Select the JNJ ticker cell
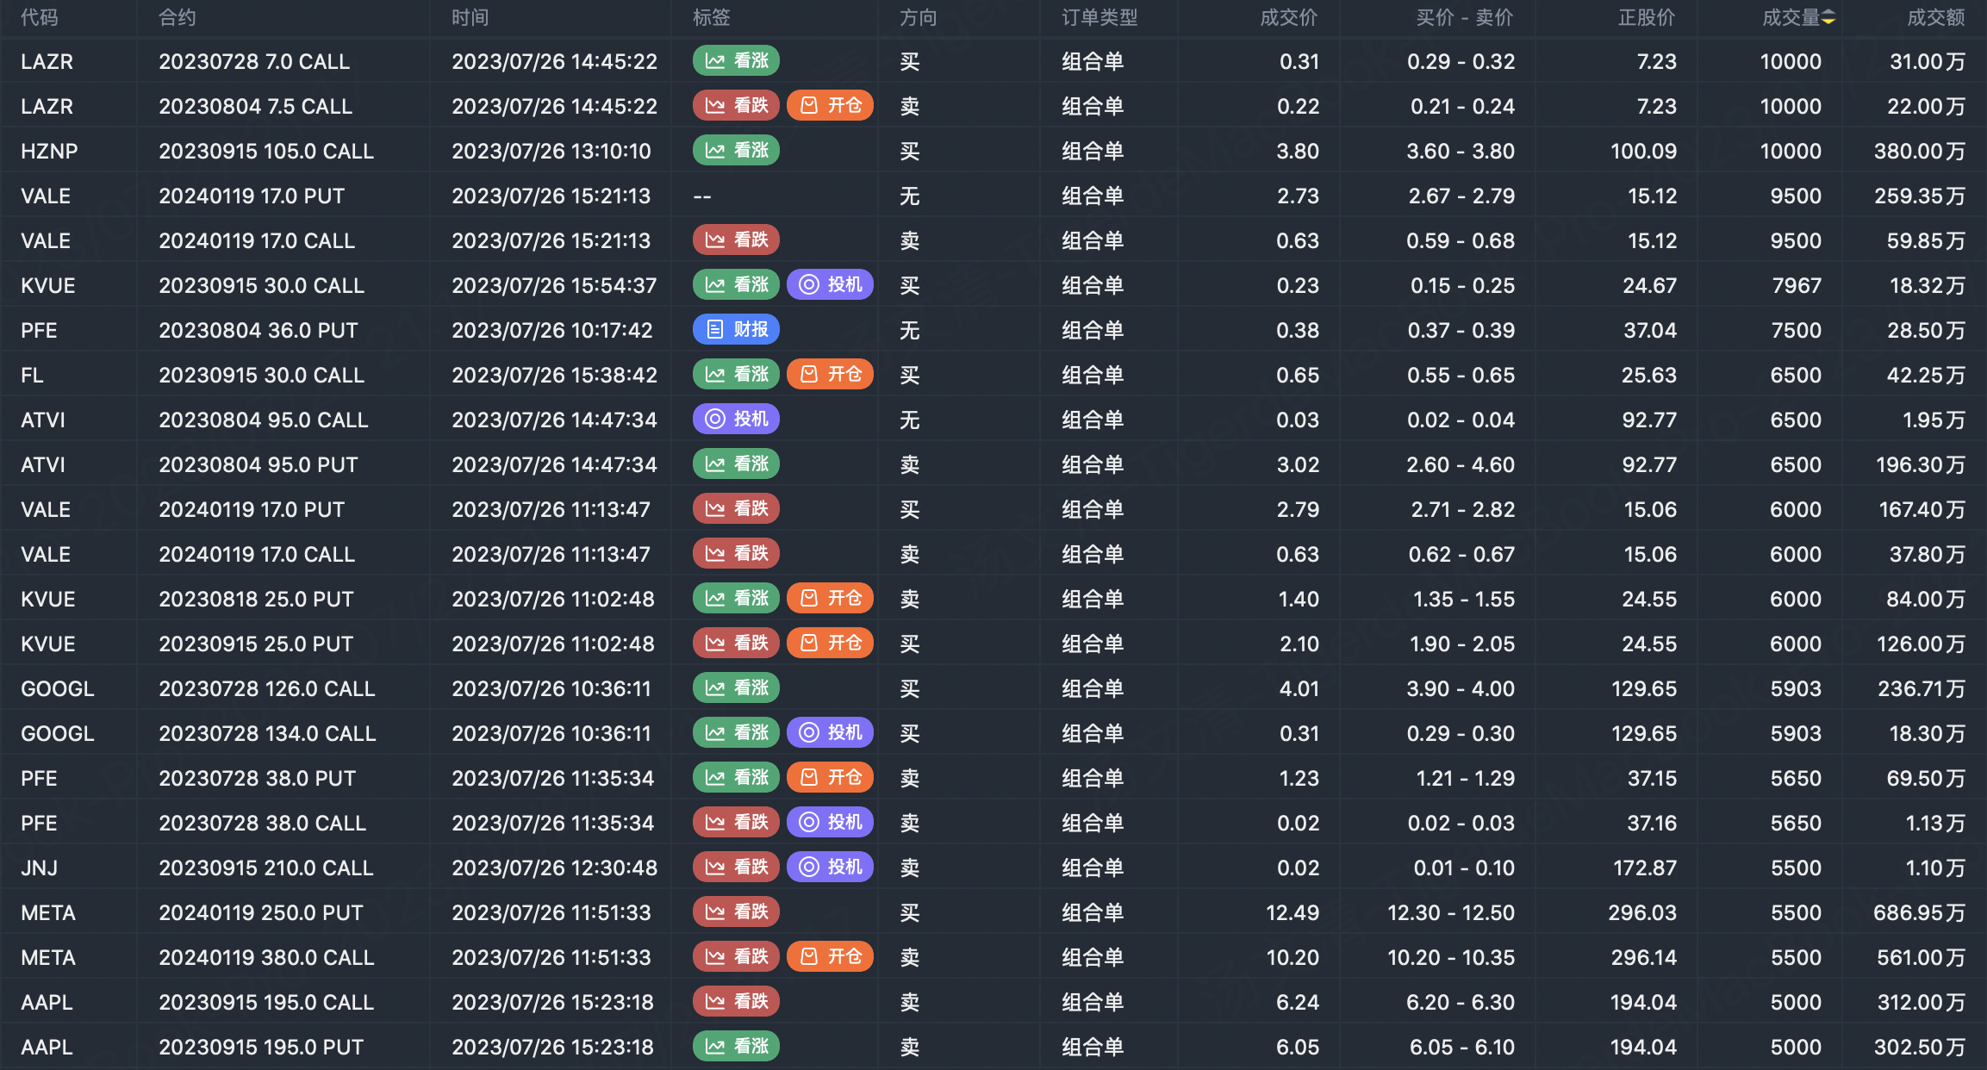 pos(39,868)
